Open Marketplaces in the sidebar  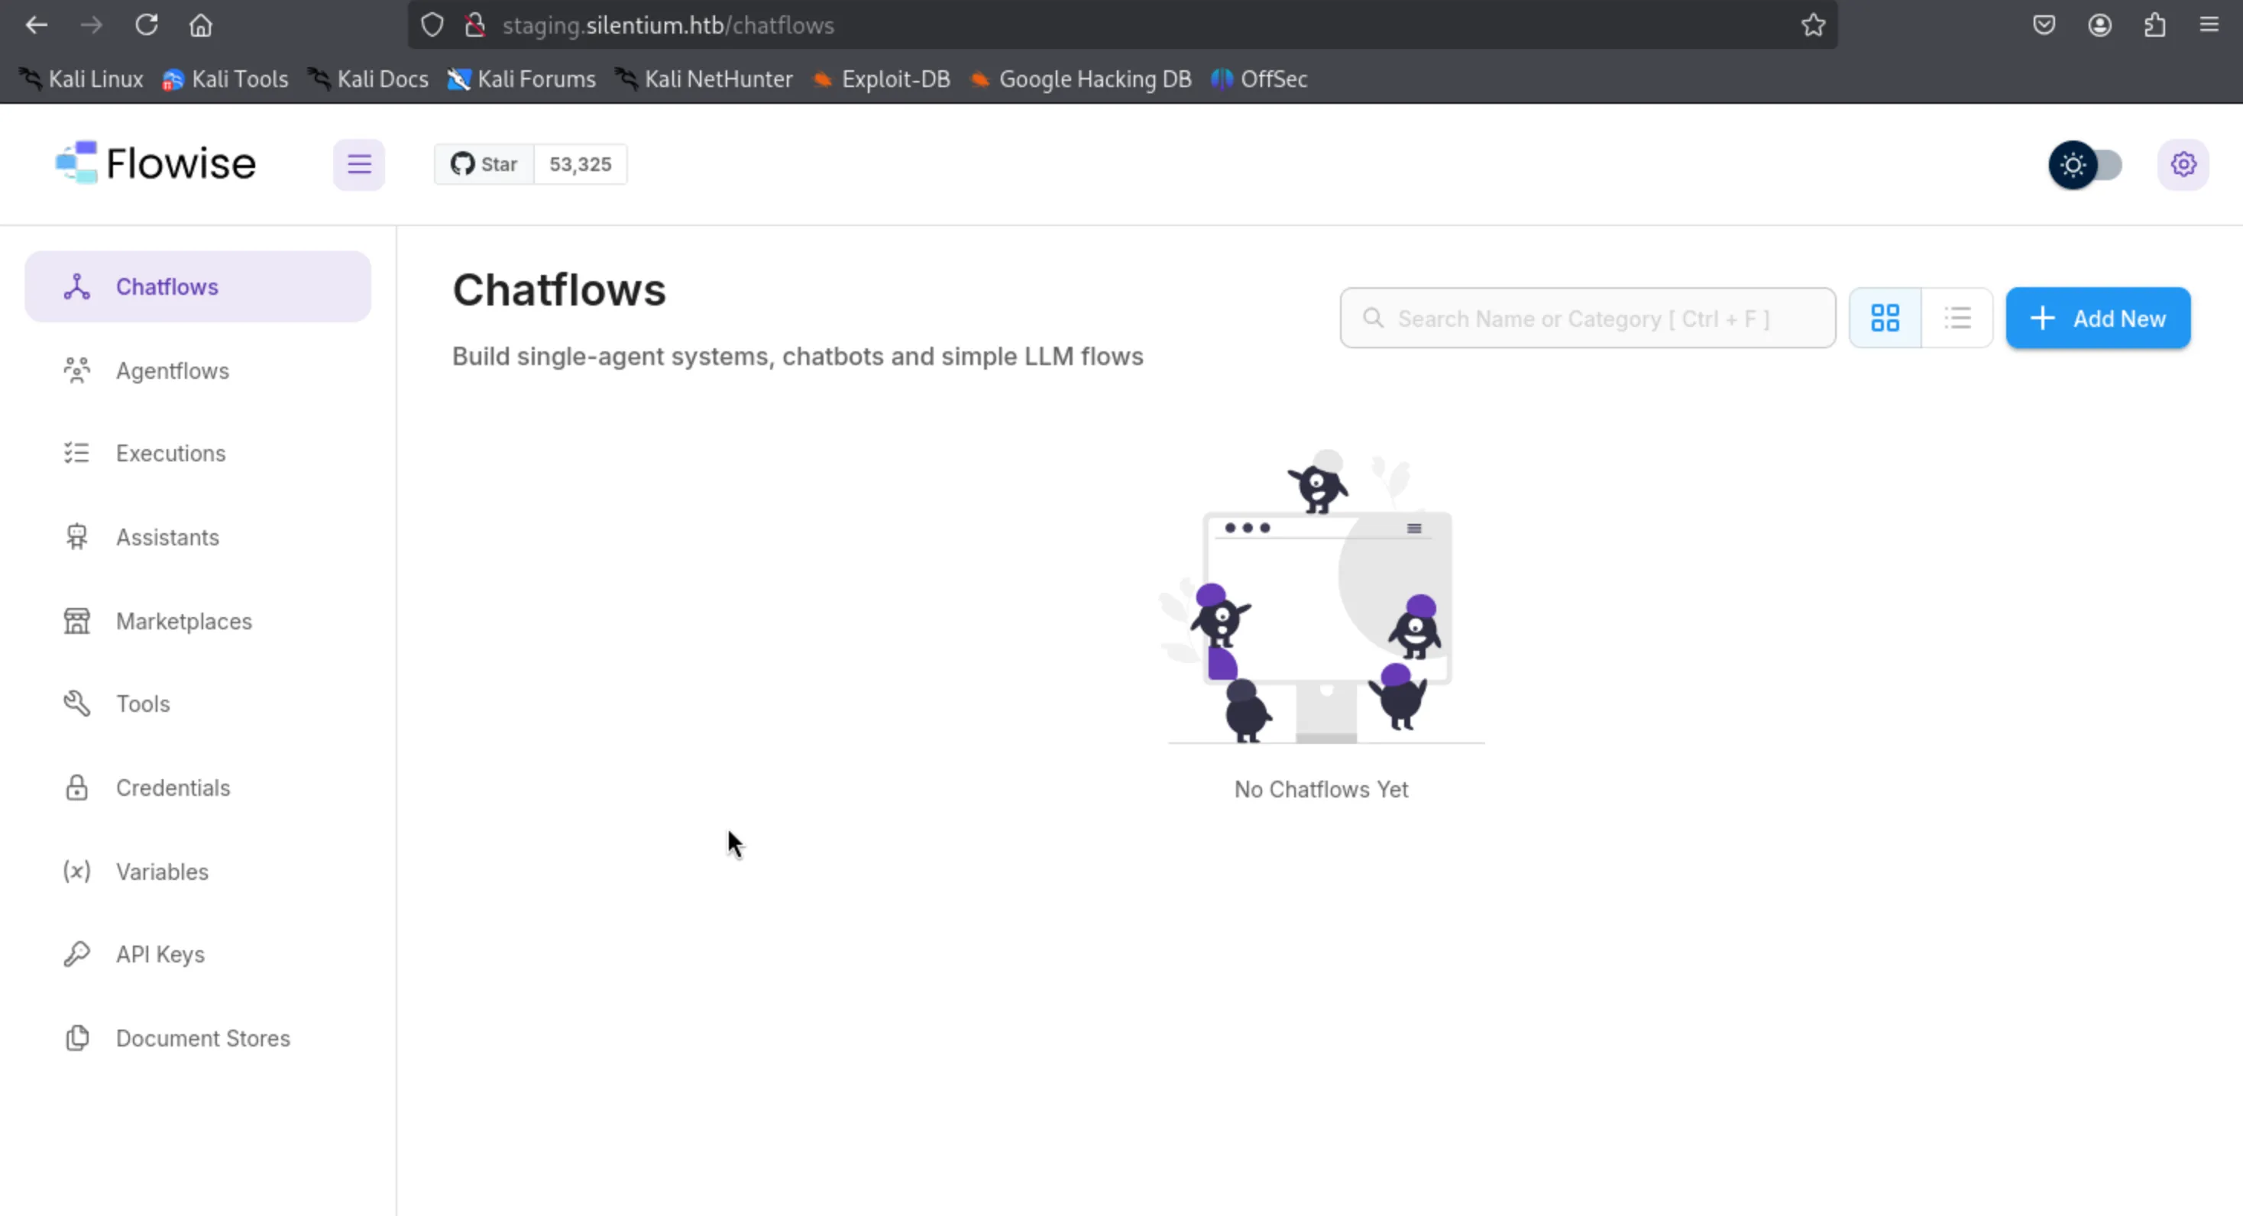pyautogui.click(x=198, y=622)
